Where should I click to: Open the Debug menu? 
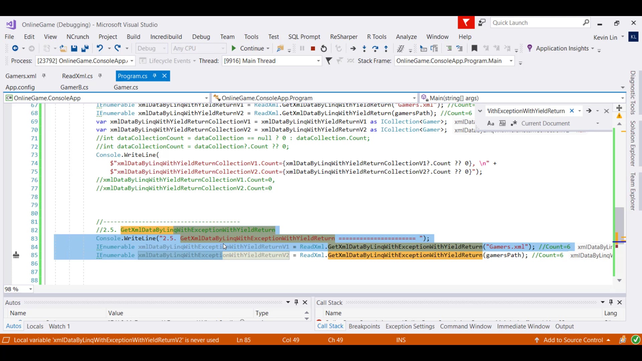201,37
